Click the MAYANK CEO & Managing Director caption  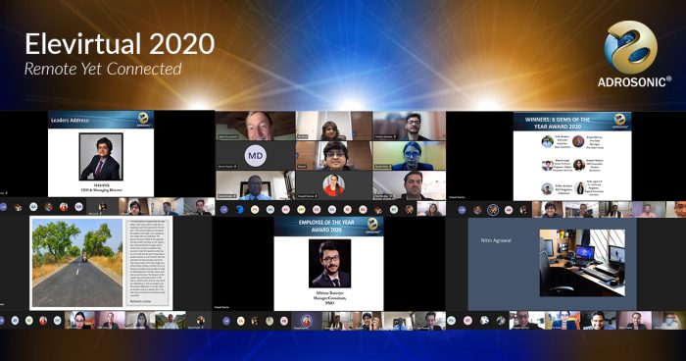[101, 188]
